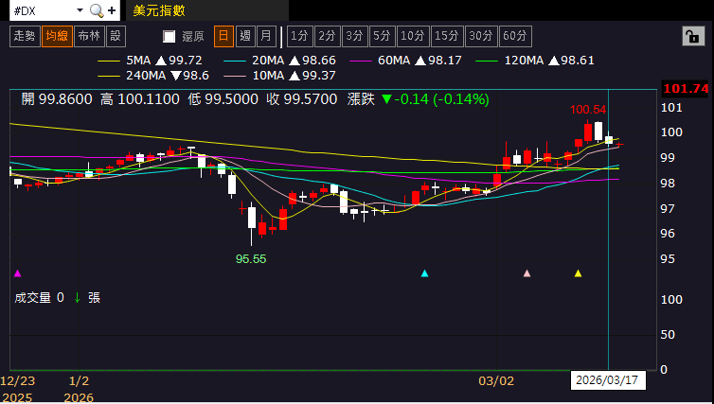Choose the 5分 minute interval
This screenshot has width=714, height=404.
click(382, 36)
